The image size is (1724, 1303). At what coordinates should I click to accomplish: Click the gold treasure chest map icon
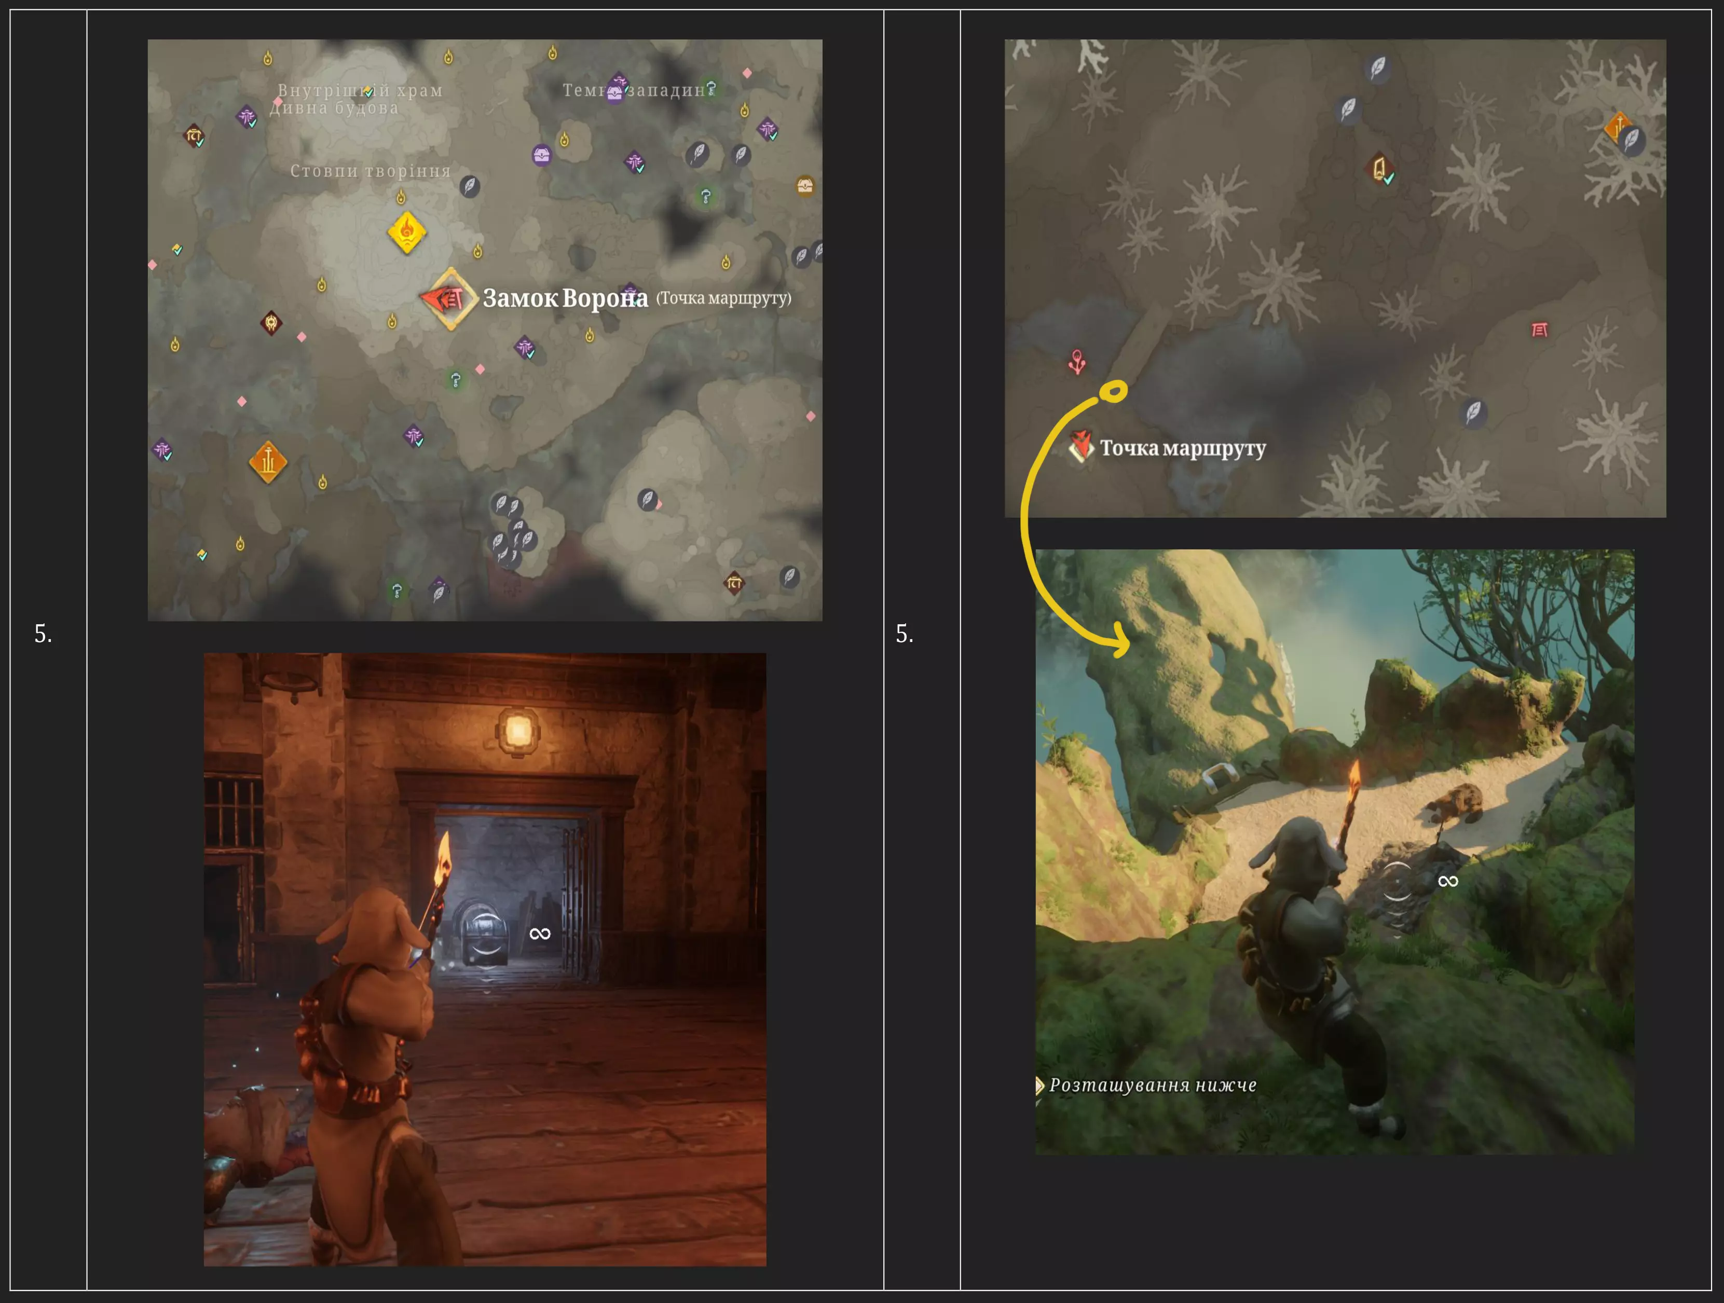805,185
